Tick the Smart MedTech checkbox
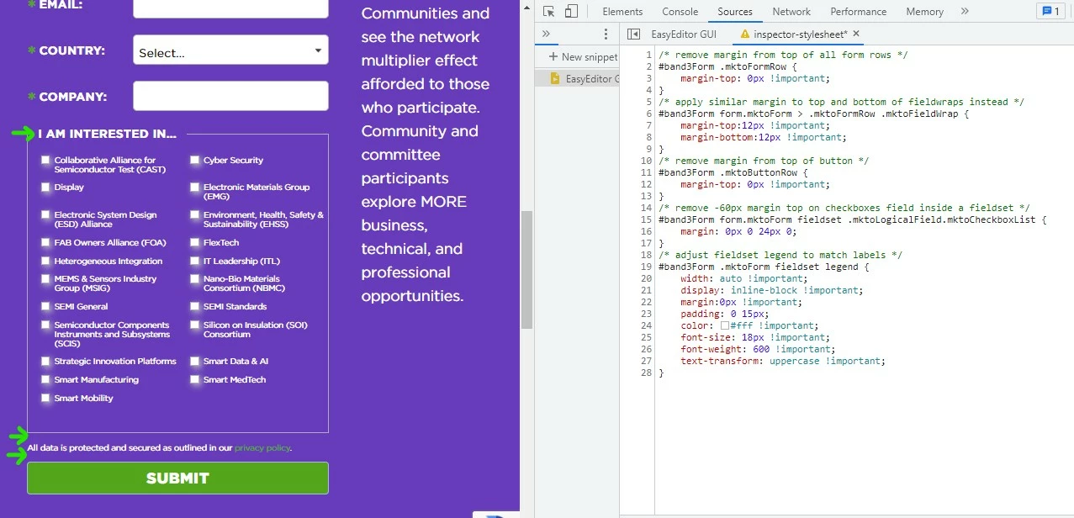Image resolution: width=1074 pixels, height=518 pixels. pos(194,379)
